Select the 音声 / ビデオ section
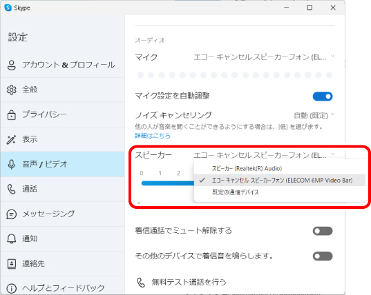The image size is (371, 295). pos(62,164)
